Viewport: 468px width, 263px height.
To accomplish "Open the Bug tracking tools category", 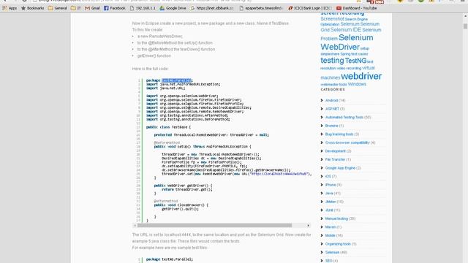I will pos(339,134).
